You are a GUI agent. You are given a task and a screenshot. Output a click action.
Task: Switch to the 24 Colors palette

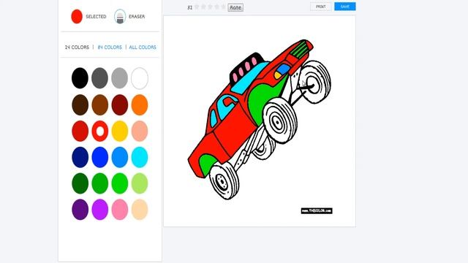coord(77,47)
